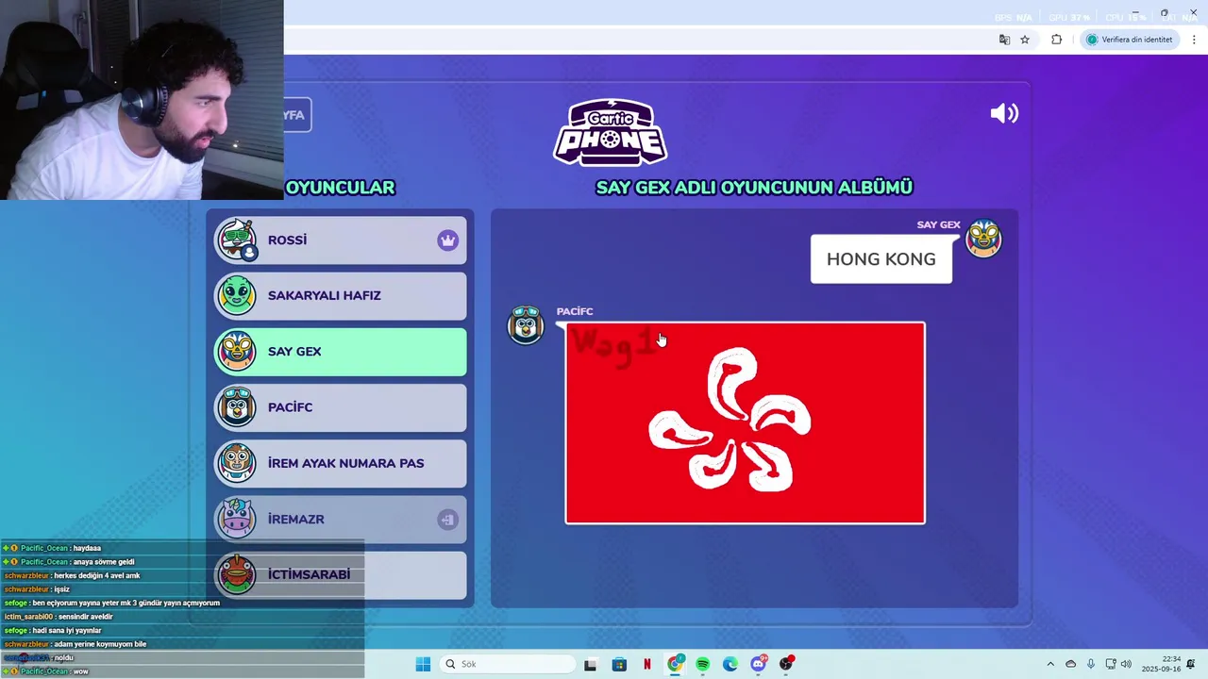Open Discord from the taskbar
This screenshot has height=679, width=1208.
coord(758,664)
